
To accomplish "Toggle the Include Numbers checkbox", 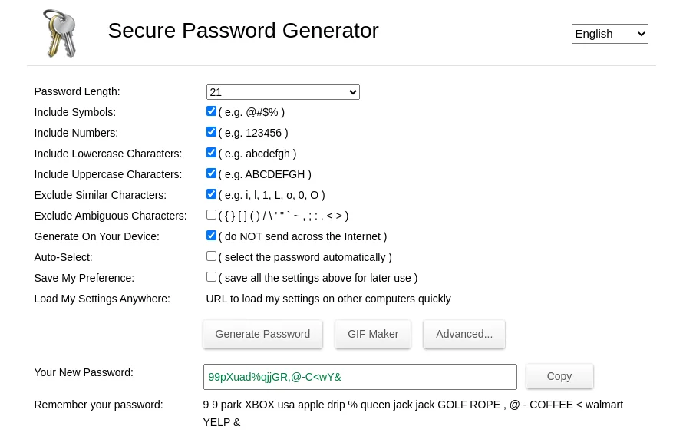I will 211,132.
